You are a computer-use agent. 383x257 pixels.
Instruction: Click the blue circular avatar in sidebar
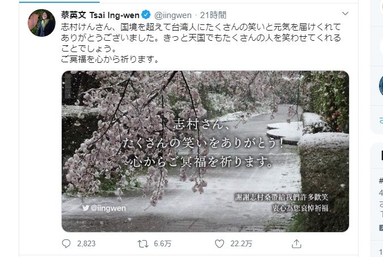(381, 86)
